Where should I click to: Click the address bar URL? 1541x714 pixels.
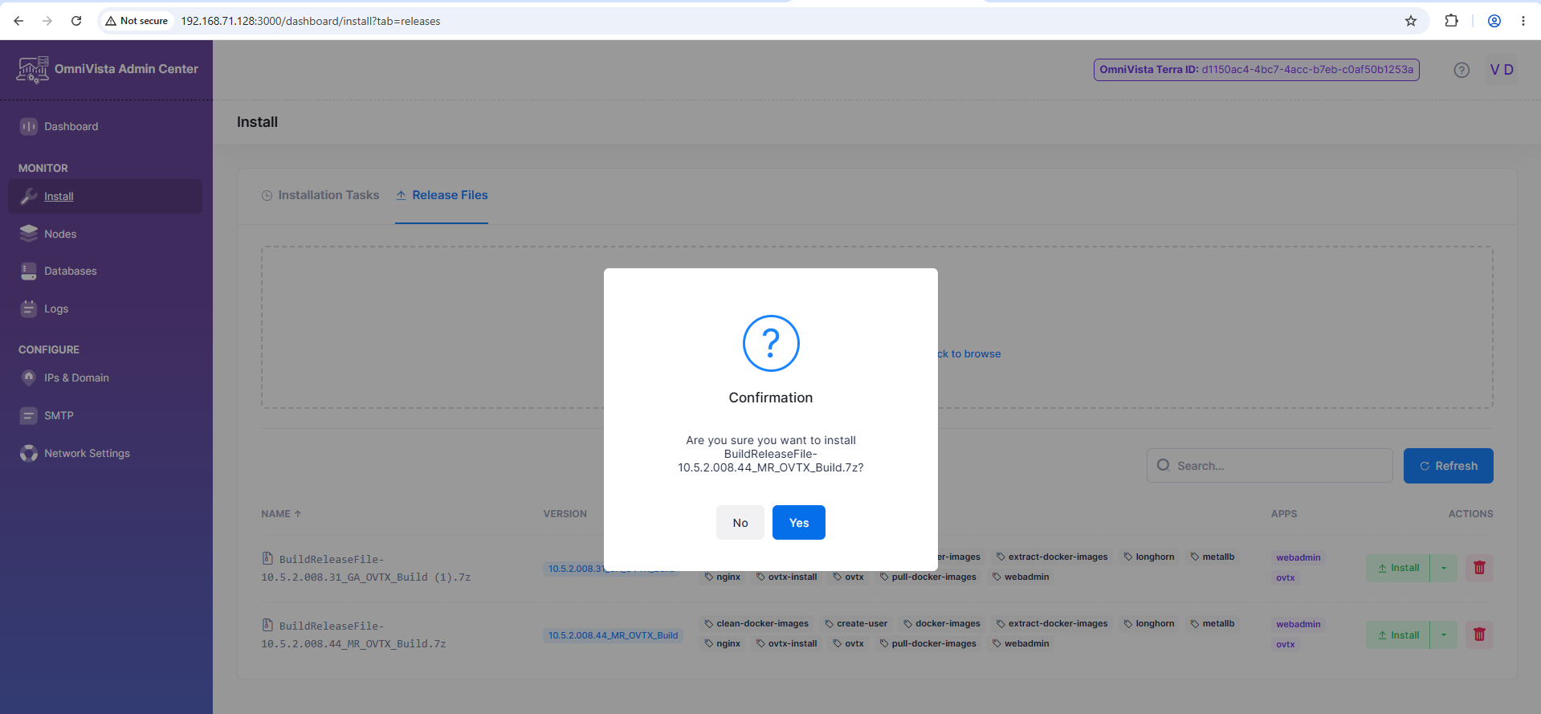pos(311,21)
